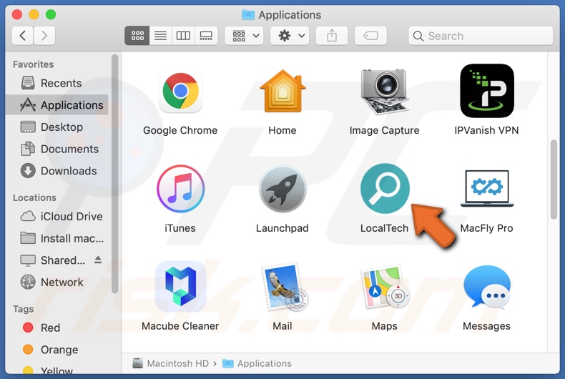The image size is (565, 379).
Task: Click the sidebar scrollbar
Action: click(x=115, y=174)
